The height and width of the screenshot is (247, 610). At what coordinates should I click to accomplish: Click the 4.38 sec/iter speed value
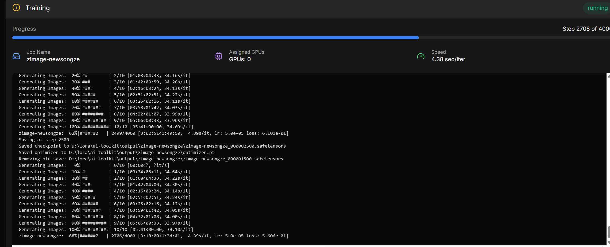coord(448,59)
